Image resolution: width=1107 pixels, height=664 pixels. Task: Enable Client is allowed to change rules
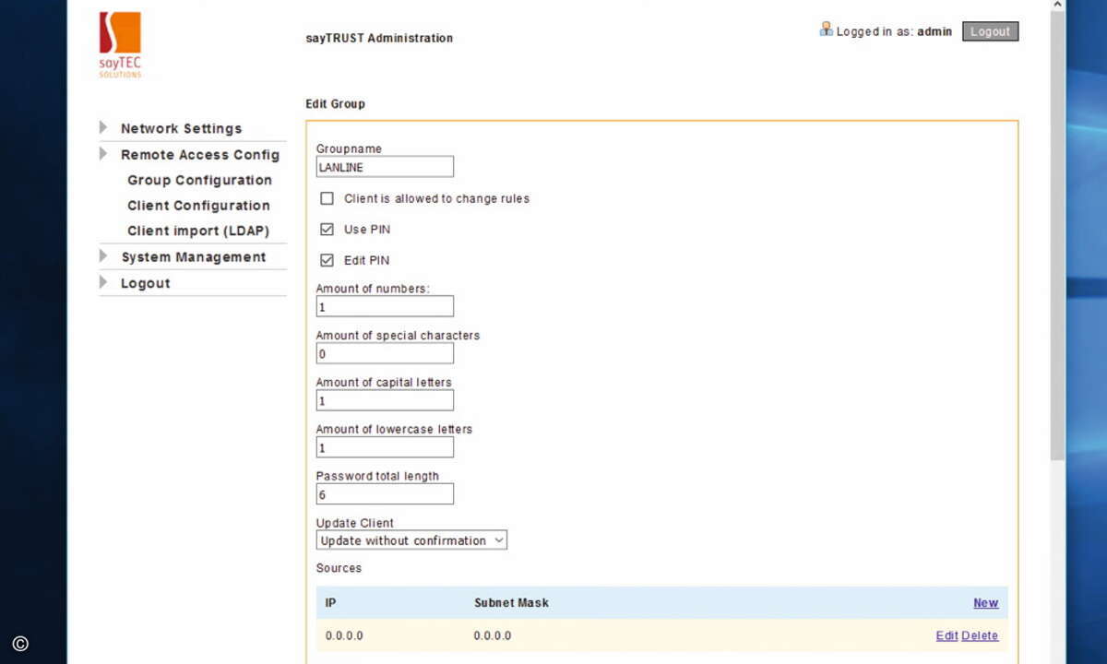[x=327, y=198]
